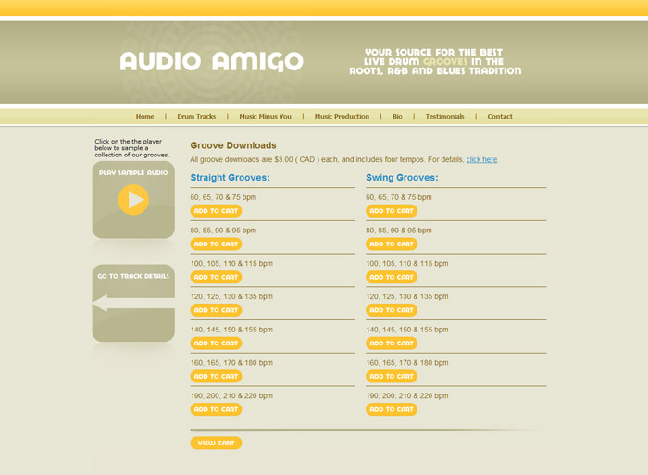The image size is (648, 475).
Task: Add Straight Grooves 140, 145, 150 & 155 bpm to cart
Action: pos(216,344)
